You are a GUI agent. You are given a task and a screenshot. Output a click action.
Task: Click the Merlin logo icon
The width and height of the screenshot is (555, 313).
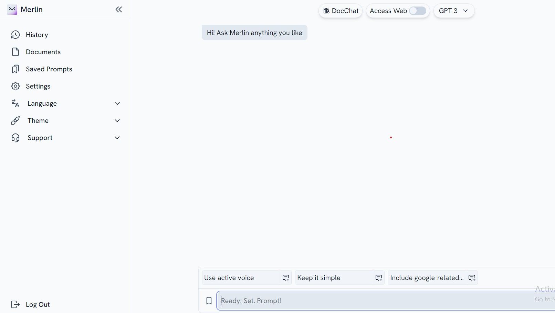12,9
